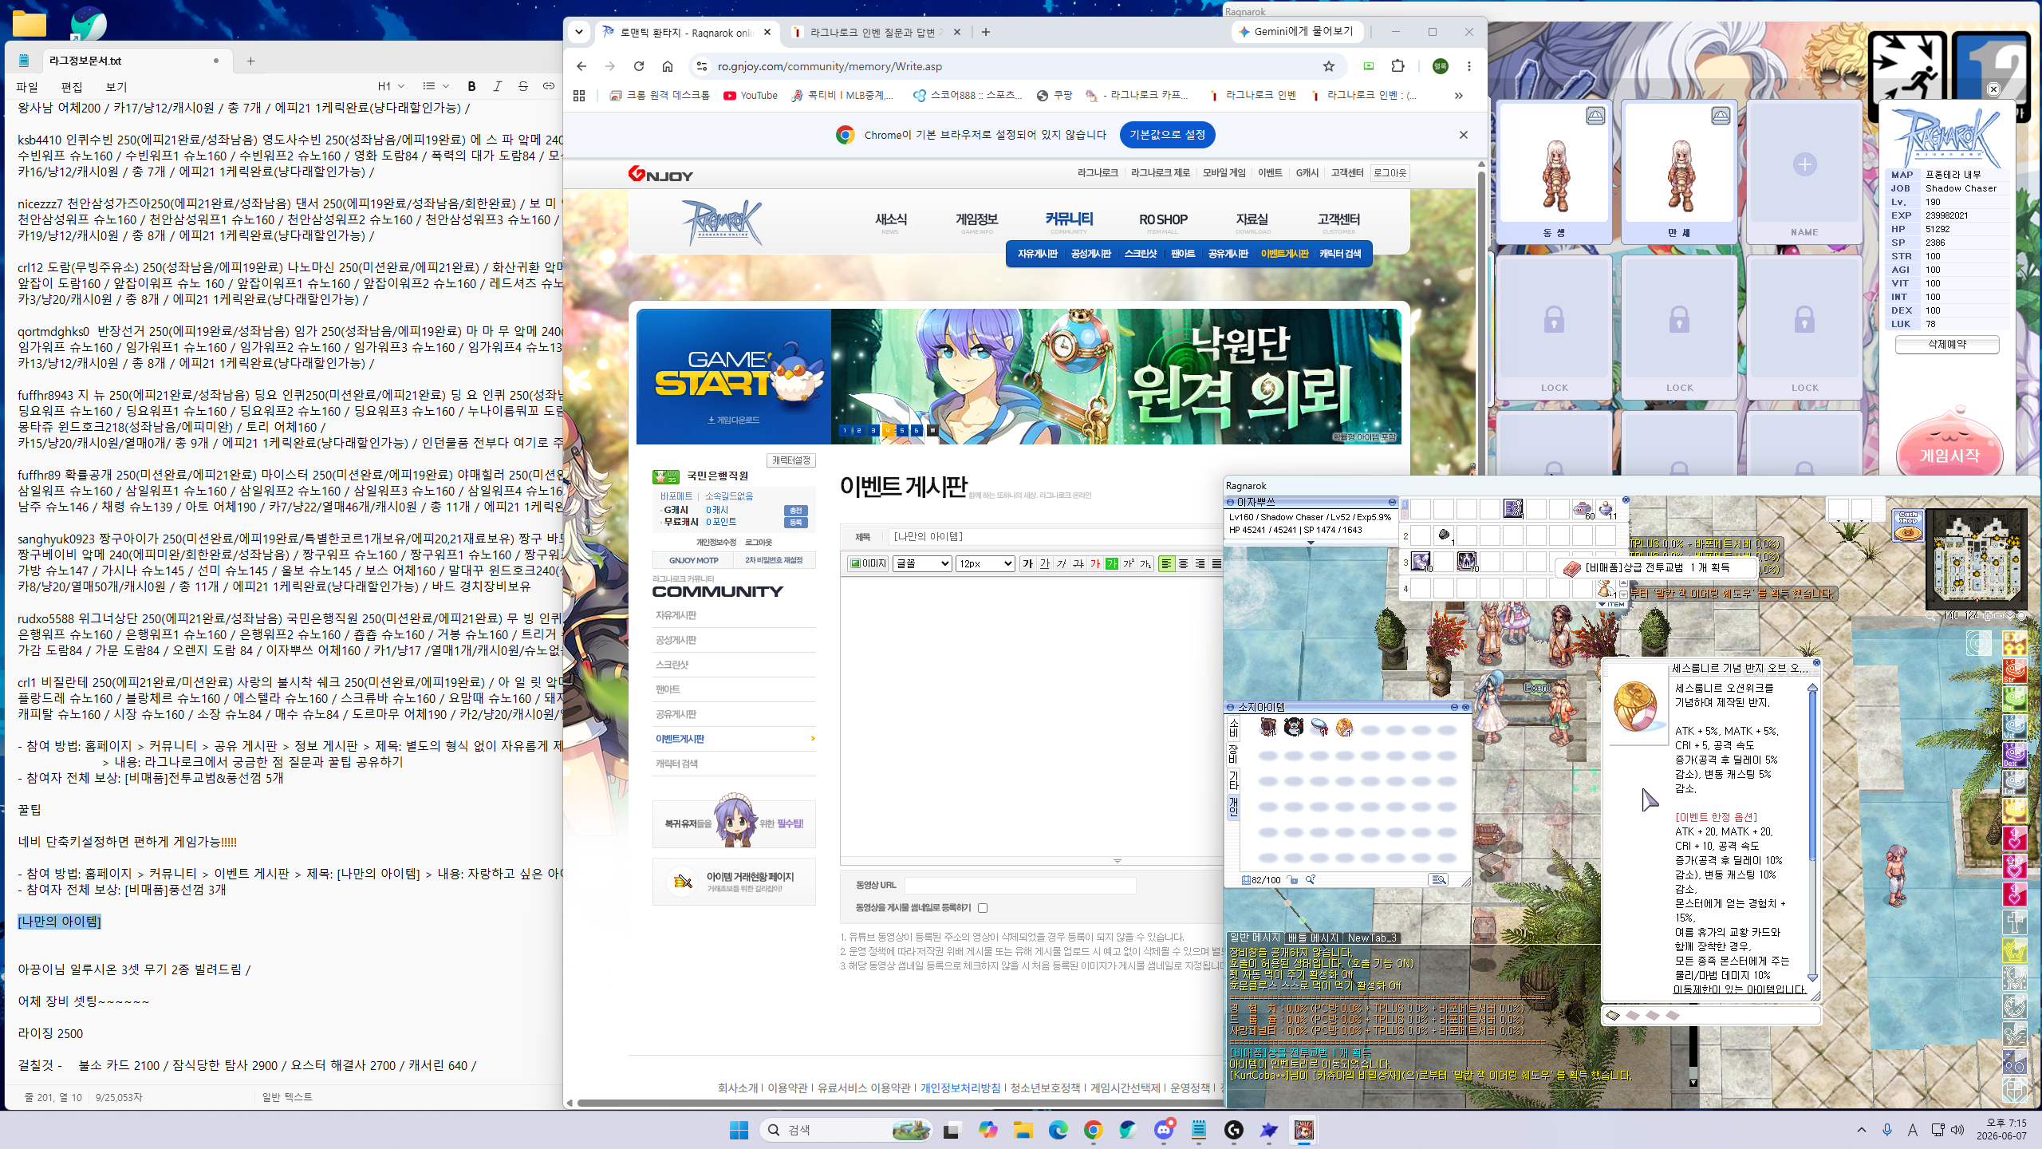Pick green background color 가 swatch
The image size is (2042, 1149).
pyautogui.click(x=1112, y=563)
